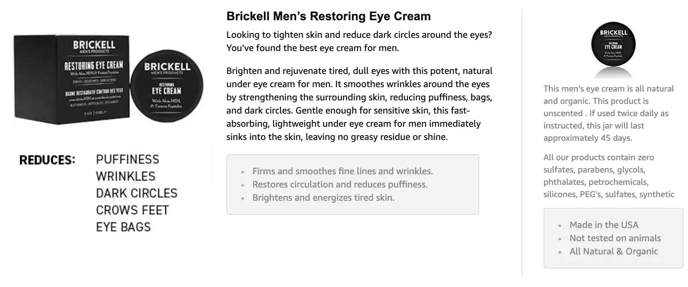The image size is (688, 287).
Task: Select the "Not tested on animals" bullet
Action: [615, 238]
